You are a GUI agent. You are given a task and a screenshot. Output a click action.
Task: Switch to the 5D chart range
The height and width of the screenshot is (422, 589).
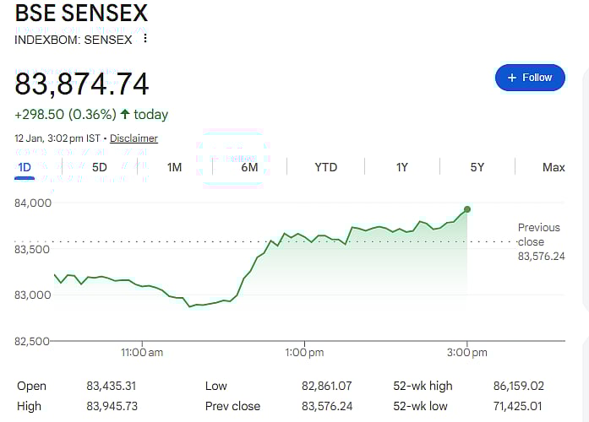[x=100, y=167]
